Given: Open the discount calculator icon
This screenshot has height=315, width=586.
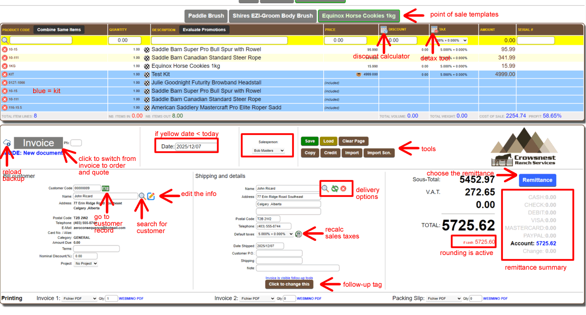Looking at the screenshot, I should click(384, 30).
